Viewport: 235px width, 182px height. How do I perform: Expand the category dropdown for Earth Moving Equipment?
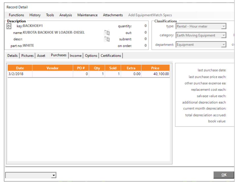(x=223, y=35)
